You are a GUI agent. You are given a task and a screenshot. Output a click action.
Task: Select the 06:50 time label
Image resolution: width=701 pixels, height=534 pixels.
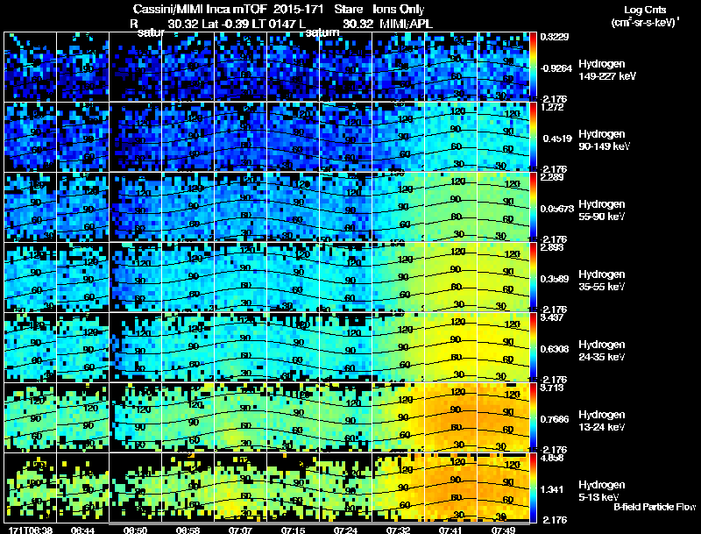pos(135,530)
